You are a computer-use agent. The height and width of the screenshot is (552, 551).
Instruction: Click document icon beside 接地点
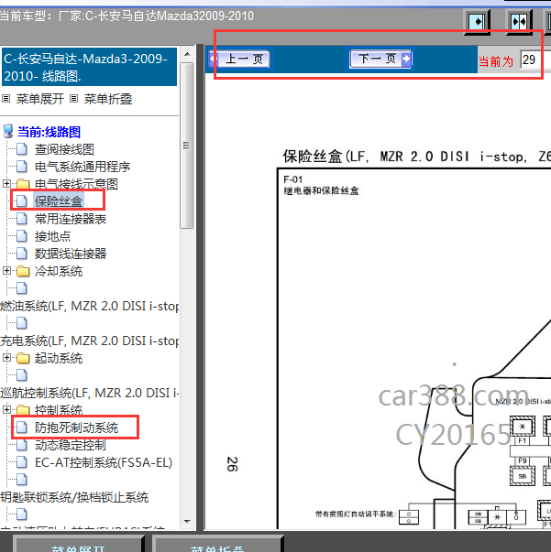coord(22,236)
